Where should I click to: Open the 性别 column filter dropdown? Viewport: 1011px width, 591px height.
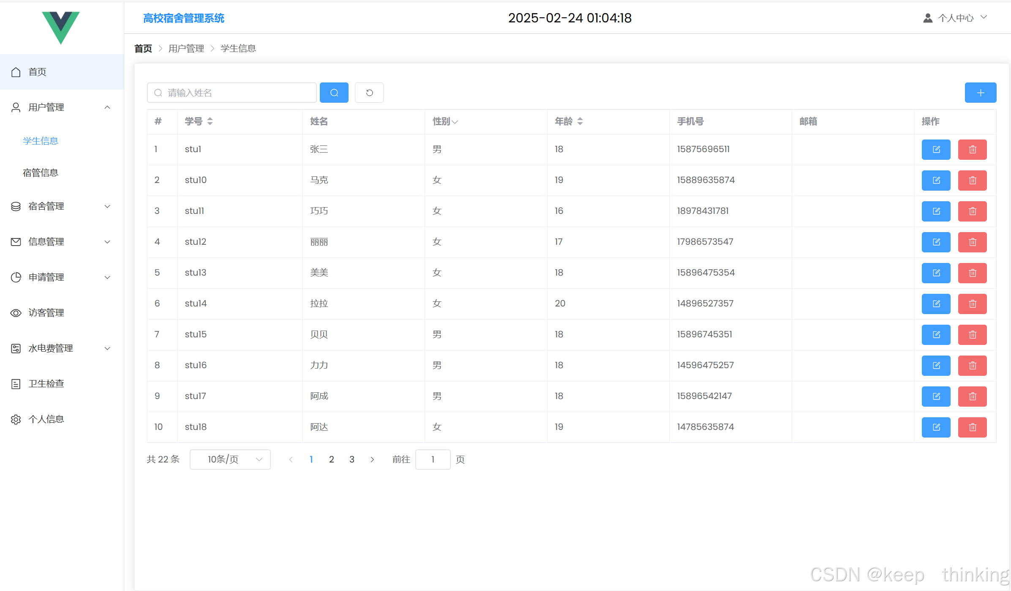(x=455, y=122)
